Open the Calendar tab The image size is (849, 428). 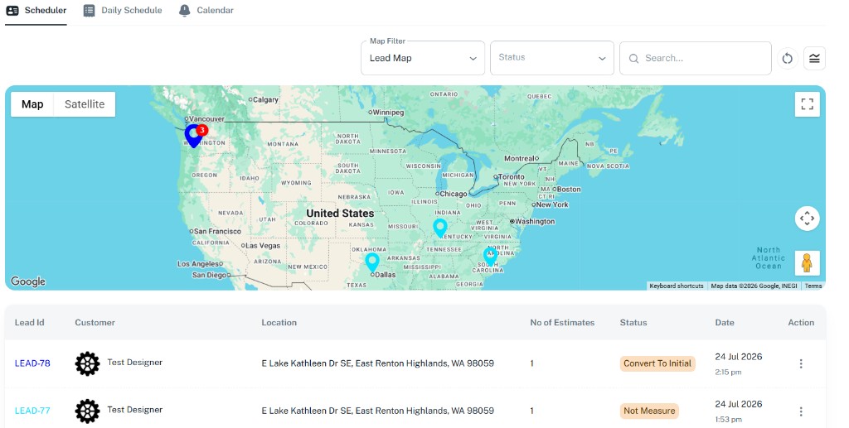(206, 10)
